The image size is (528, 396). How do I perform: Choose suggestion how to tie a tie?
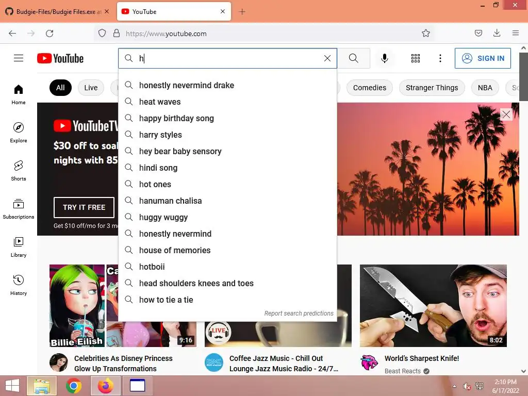pyautogui.click(x=227, y=300)
